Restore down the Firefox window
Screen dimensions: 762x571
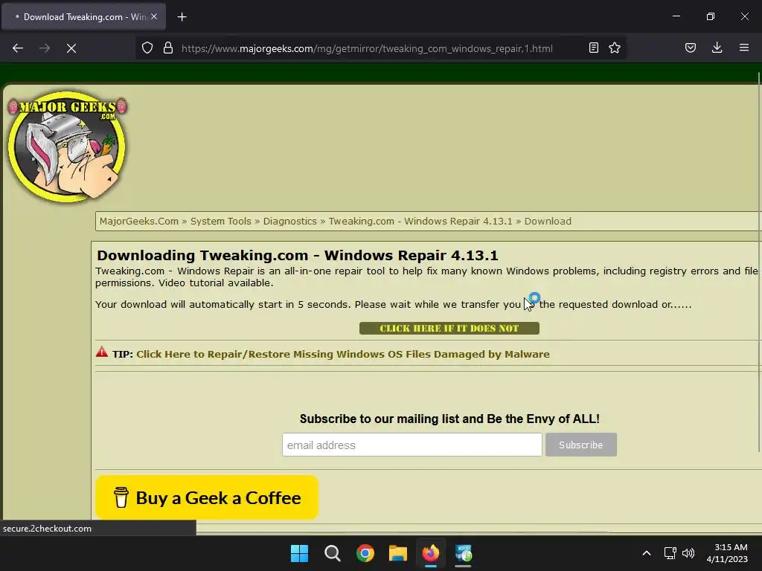click(x=711, y=16)
